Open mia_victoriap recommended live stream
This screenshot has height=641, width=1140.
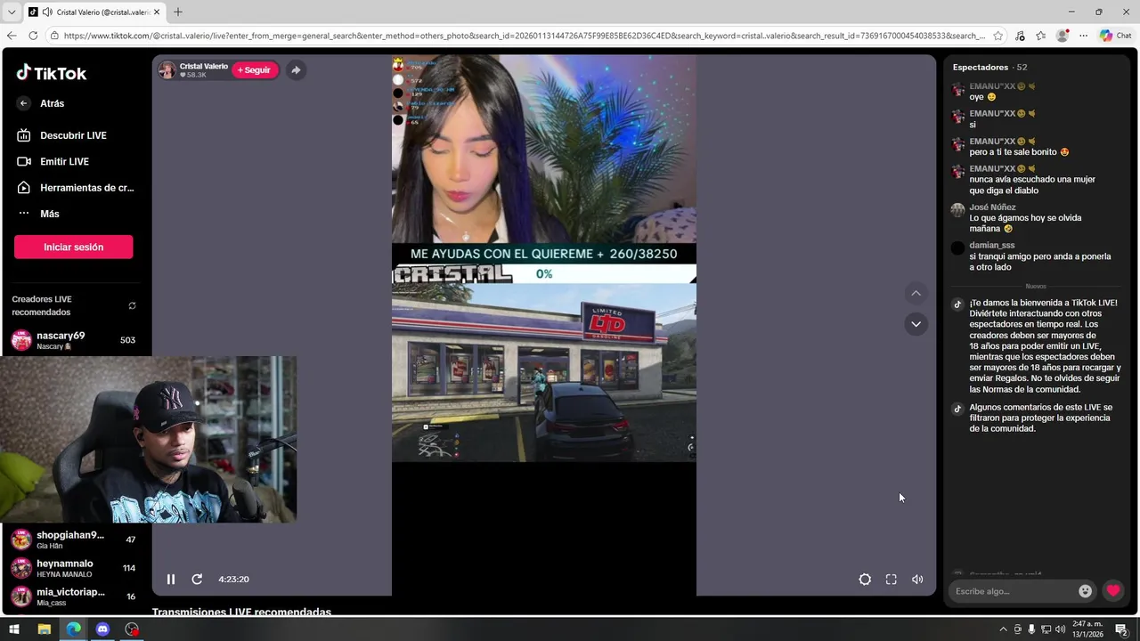coord(73,596)
